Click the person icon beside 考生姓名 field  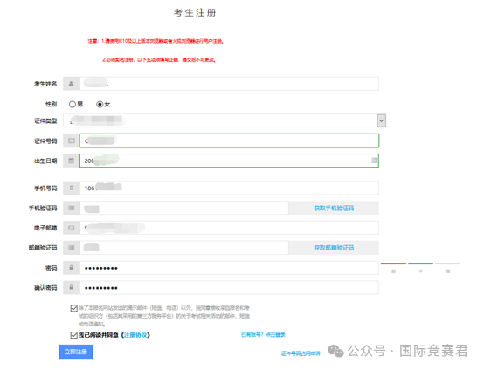(72, 84)
